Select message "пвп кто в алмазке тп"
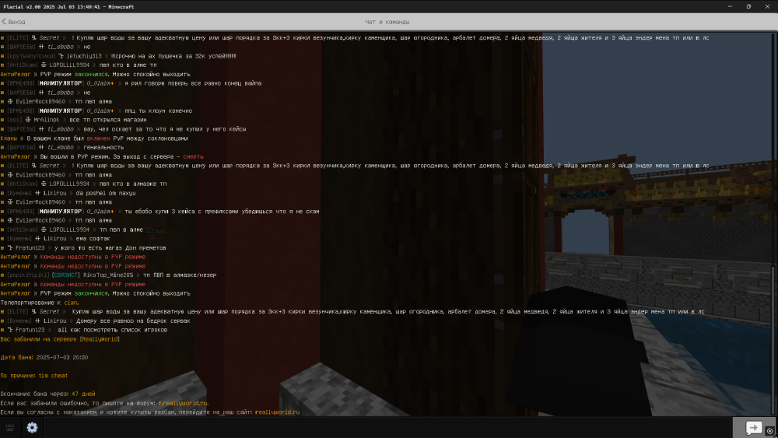 click(83, 184)
